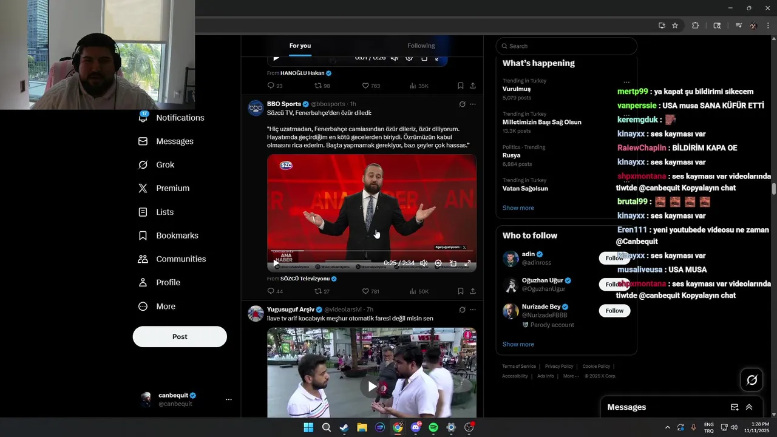This screenshot has height=437, width=777.
Task: Repost the BBO Sports post
Action: point(322,291)
